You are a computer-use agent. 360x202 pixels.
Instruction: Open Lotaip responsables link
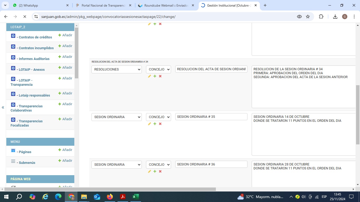(34, 95)
